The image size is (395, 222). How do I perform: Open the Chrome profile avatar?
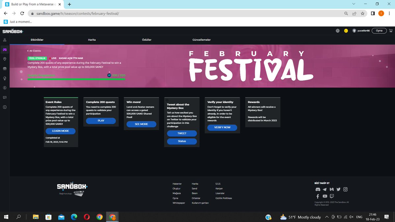[x=381, y=13]
